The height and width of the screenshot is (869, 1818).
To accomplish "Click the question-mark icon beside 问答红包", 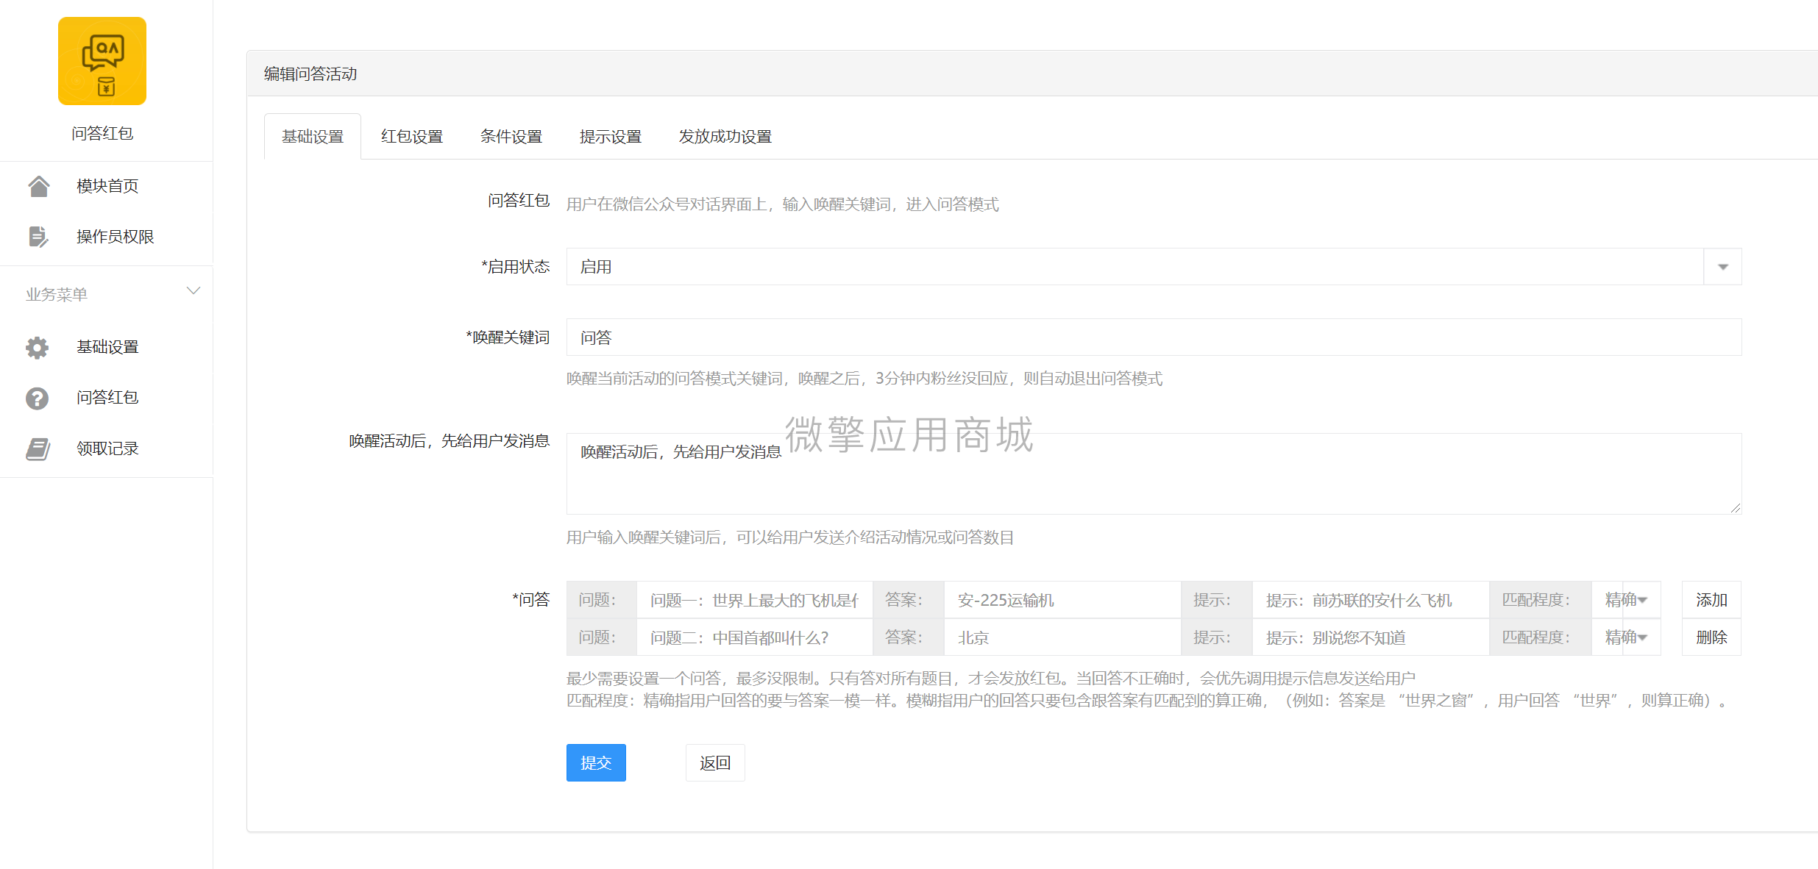I will point(38,398).
